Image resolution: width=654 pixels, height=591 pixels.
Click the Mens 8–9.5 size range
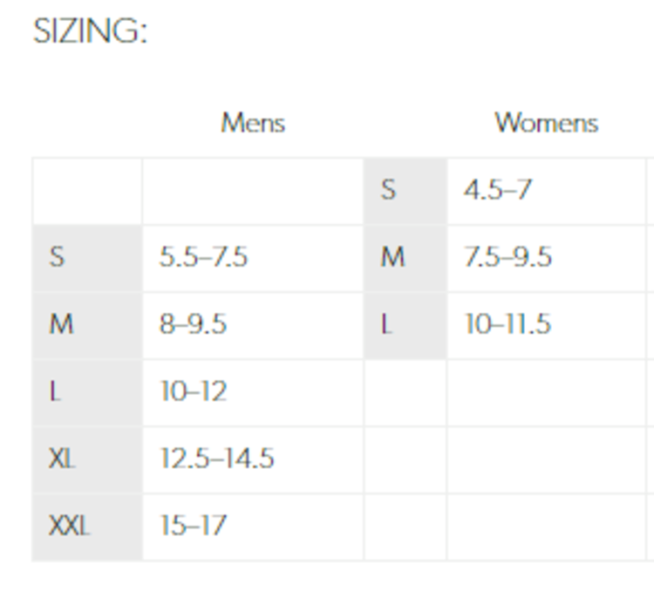(193, 324)
